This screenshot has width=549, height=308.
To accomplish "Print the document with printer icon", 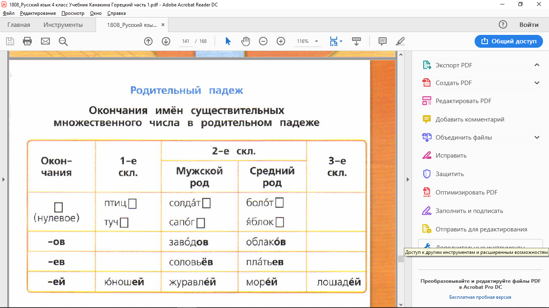I will coord(27,41).
